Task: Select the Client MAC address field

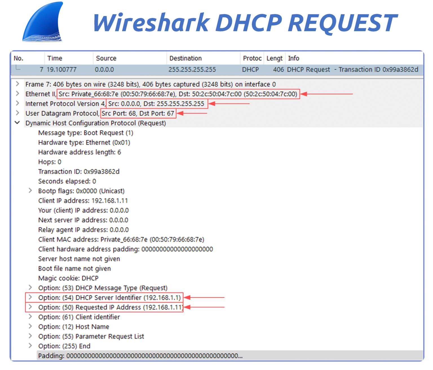Action: click(121, 239)
